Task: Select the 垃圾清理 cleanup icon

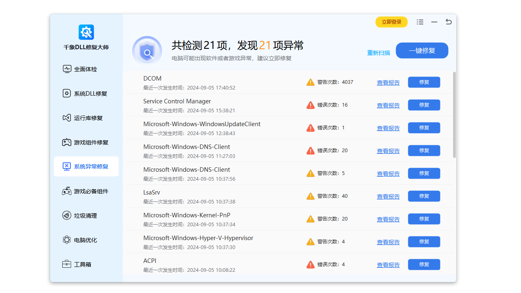Action: point(67,215)
